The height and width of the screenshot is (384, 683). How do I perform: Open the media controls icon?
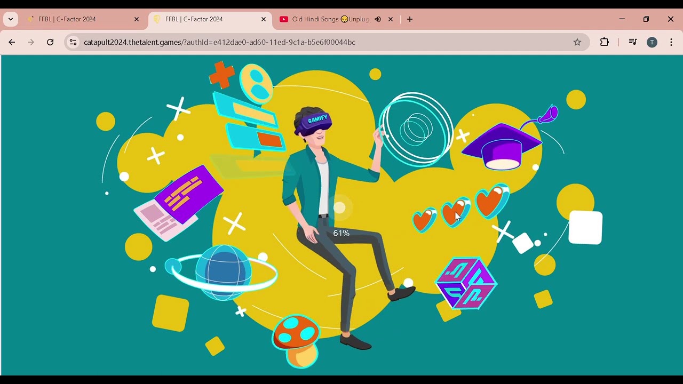(x=633, y=42)
